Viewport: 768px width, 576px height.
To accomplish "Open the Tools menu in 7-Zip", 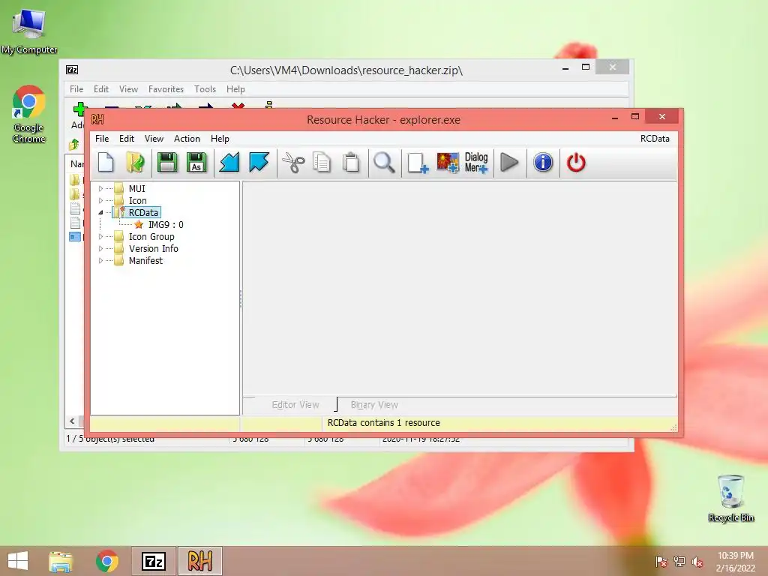I will tap(205, 89).
